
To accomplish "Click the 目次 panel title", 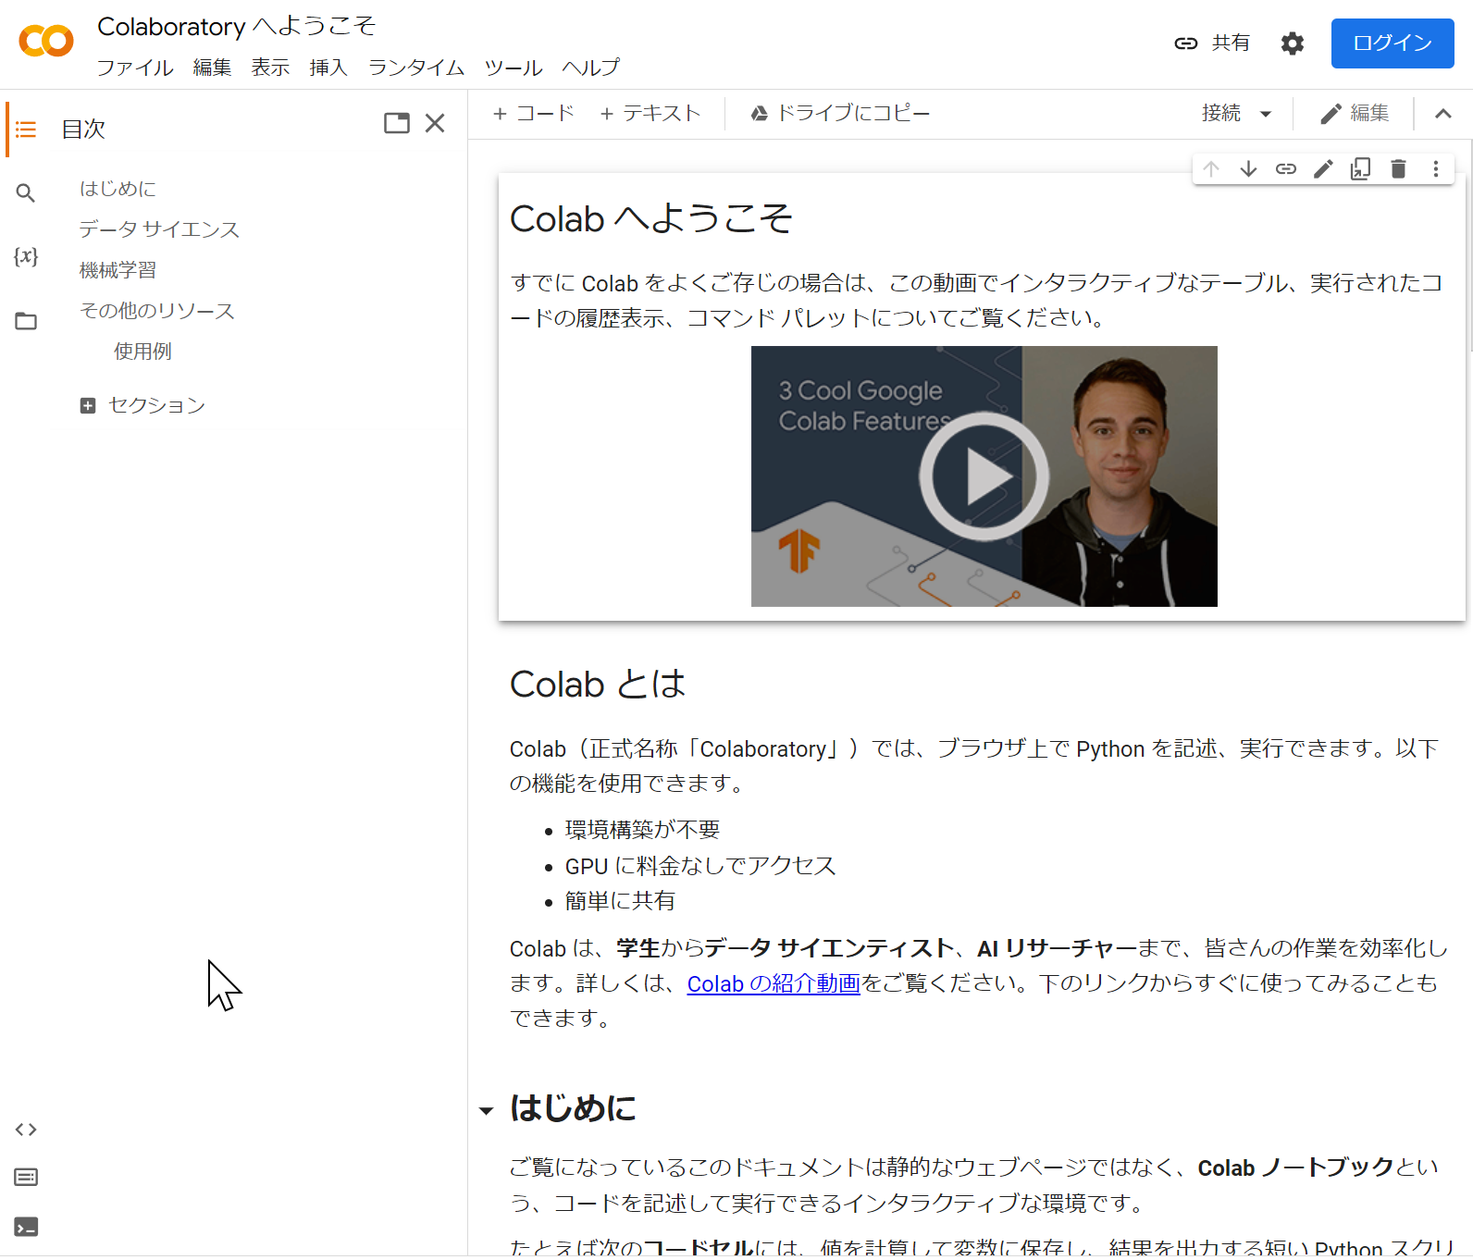I will pyautogui.click(x=83, y=130).
